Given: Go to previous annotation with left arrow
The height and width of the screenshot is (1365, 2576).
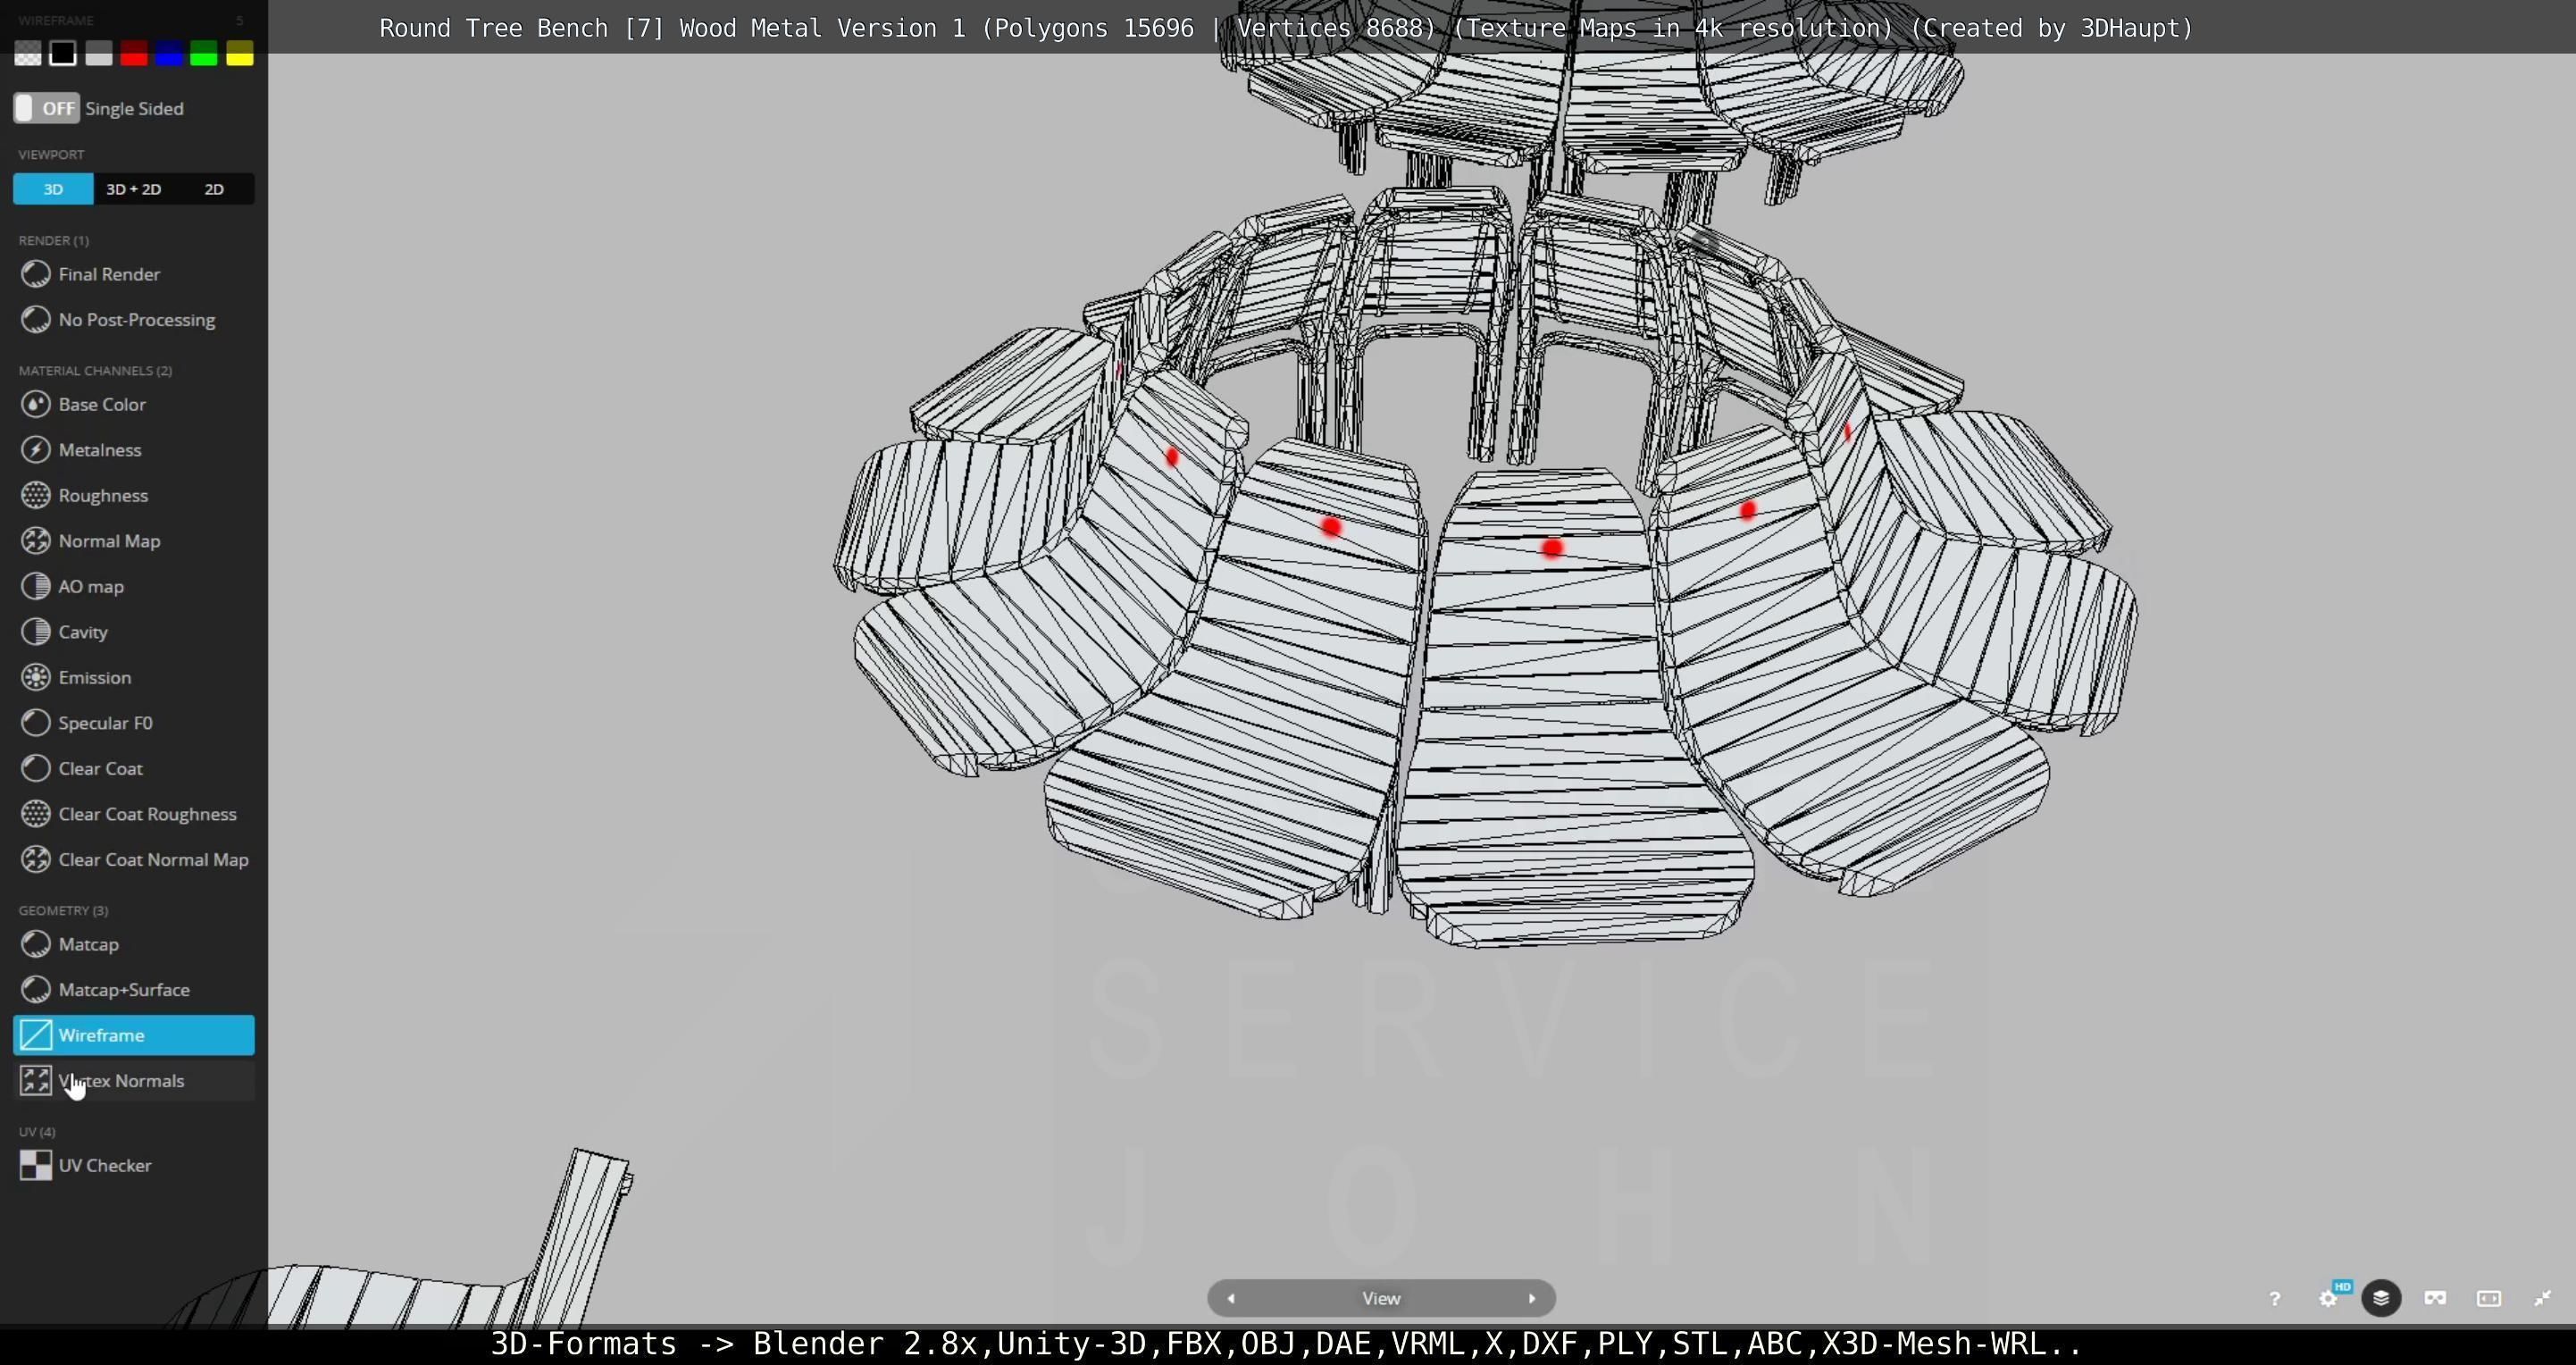Looking at the screenshot, I should coord(1231,1298).
